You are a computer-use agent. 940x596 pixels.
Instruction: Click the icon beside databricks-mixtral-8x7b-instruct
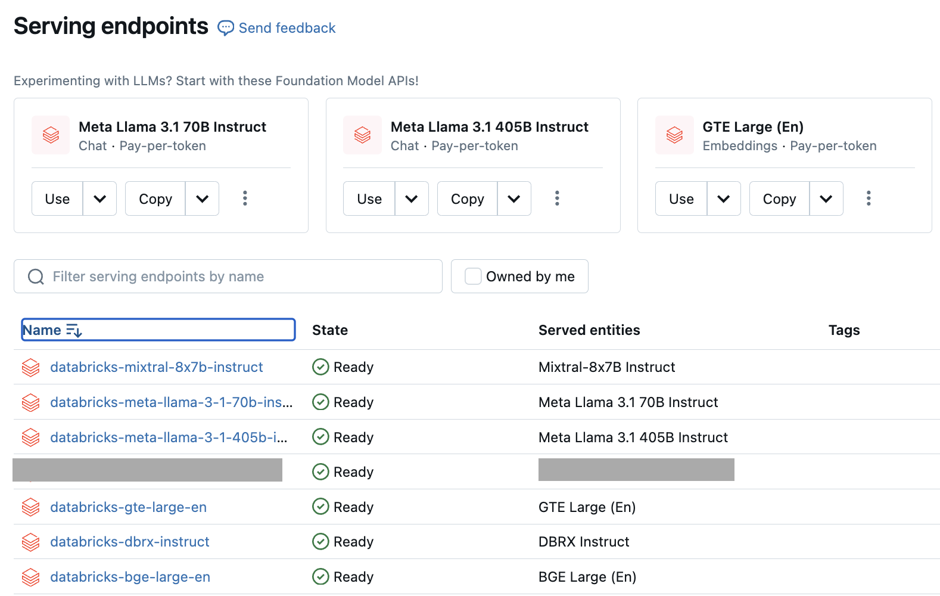(x=30, y=368)
